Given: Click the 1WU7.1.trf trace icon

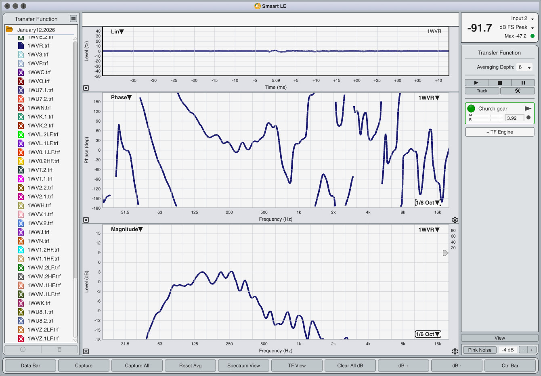Looking at the screenshot, I should pyautogui.click(x=21, y=90).
